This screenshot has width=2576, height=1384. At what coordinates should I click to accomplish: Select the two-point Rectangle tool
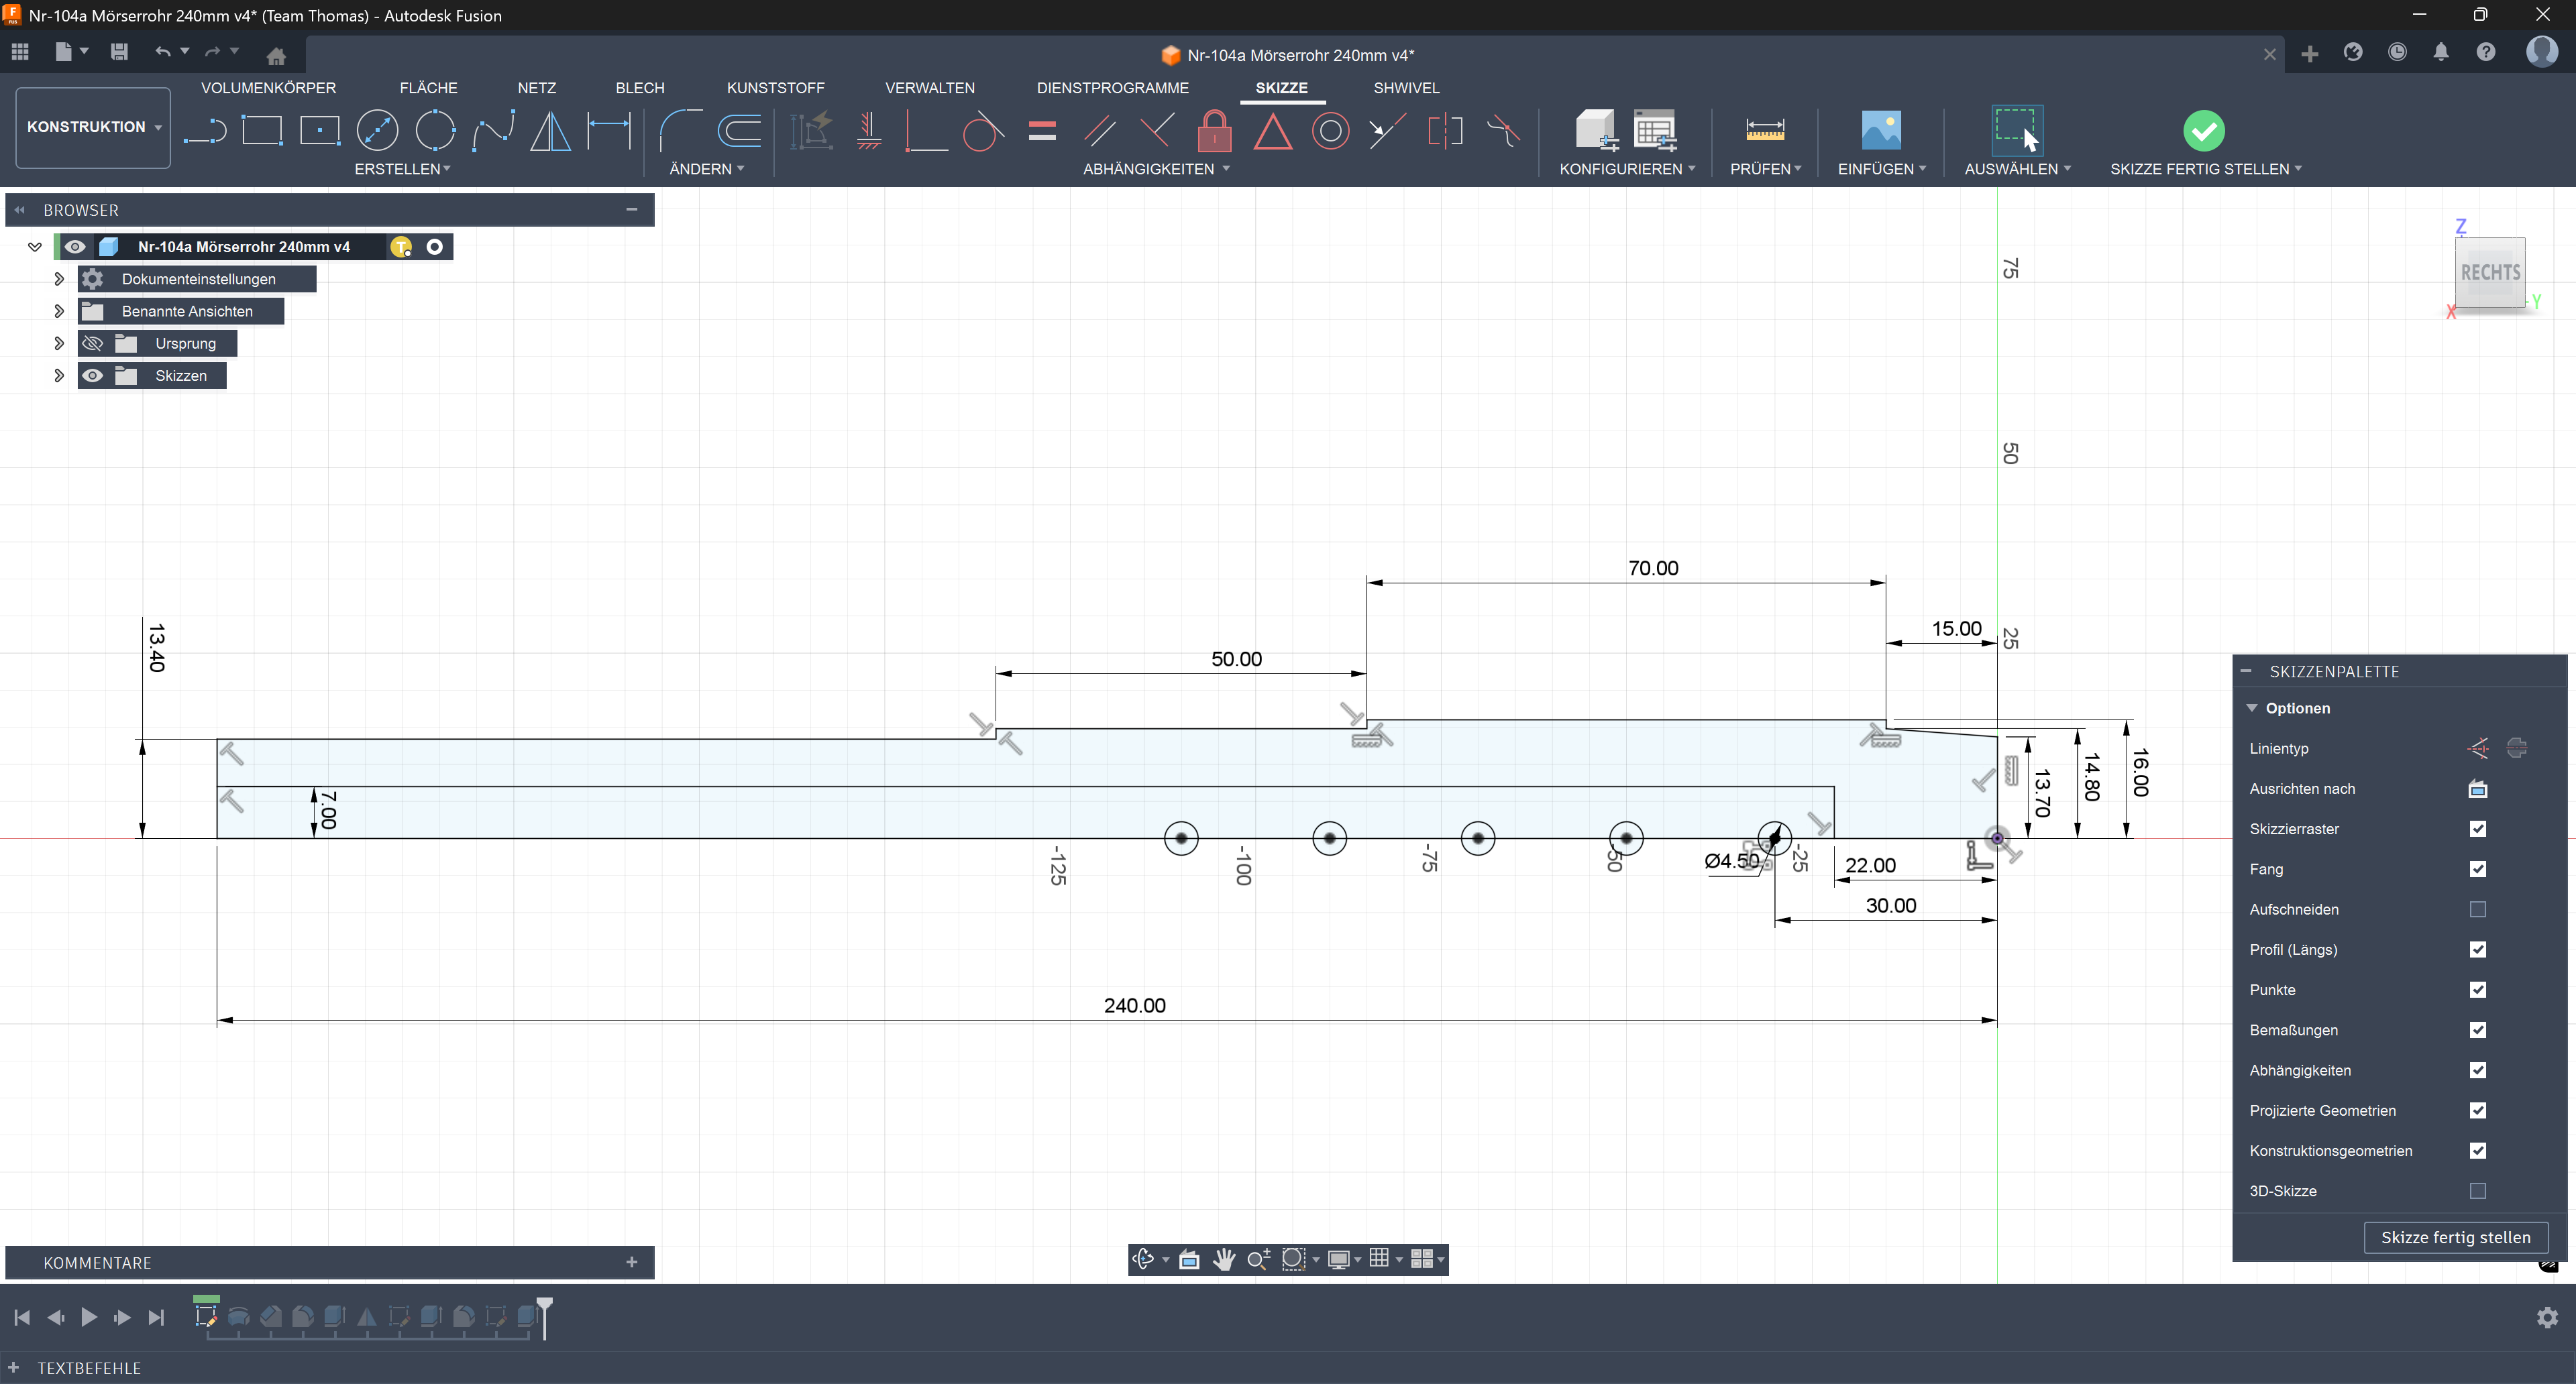(262, 131)
